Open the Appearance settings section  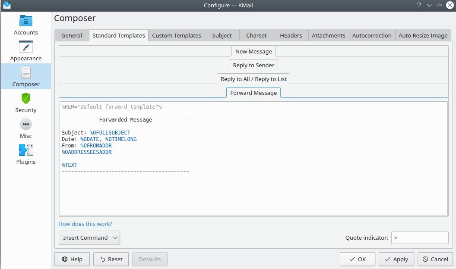point(26,51)
